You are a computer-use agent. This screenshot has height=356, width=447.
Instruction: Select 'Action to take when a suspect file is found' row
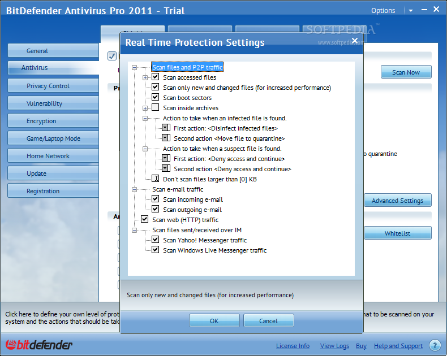point(222,149)
